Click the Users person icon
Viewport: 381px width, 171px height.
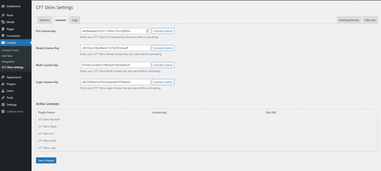(3, 91)
